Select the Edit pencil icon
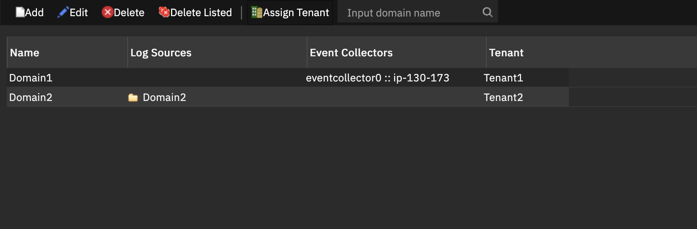Screen dimensions: 697x229 tap(63, 12)
